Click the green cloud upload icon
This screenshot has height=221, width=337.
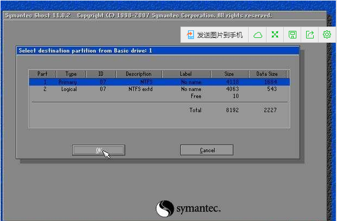coord(258,35)
